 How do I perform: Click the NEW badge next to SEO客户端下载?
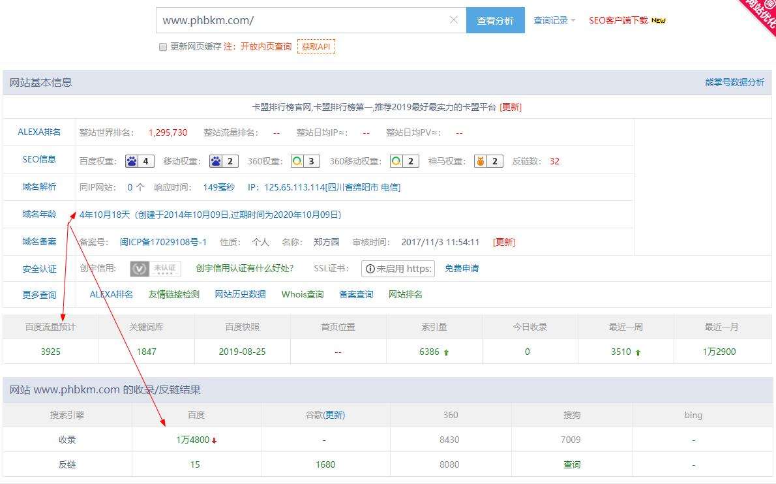pyautogui.click(x=659, y=20)
